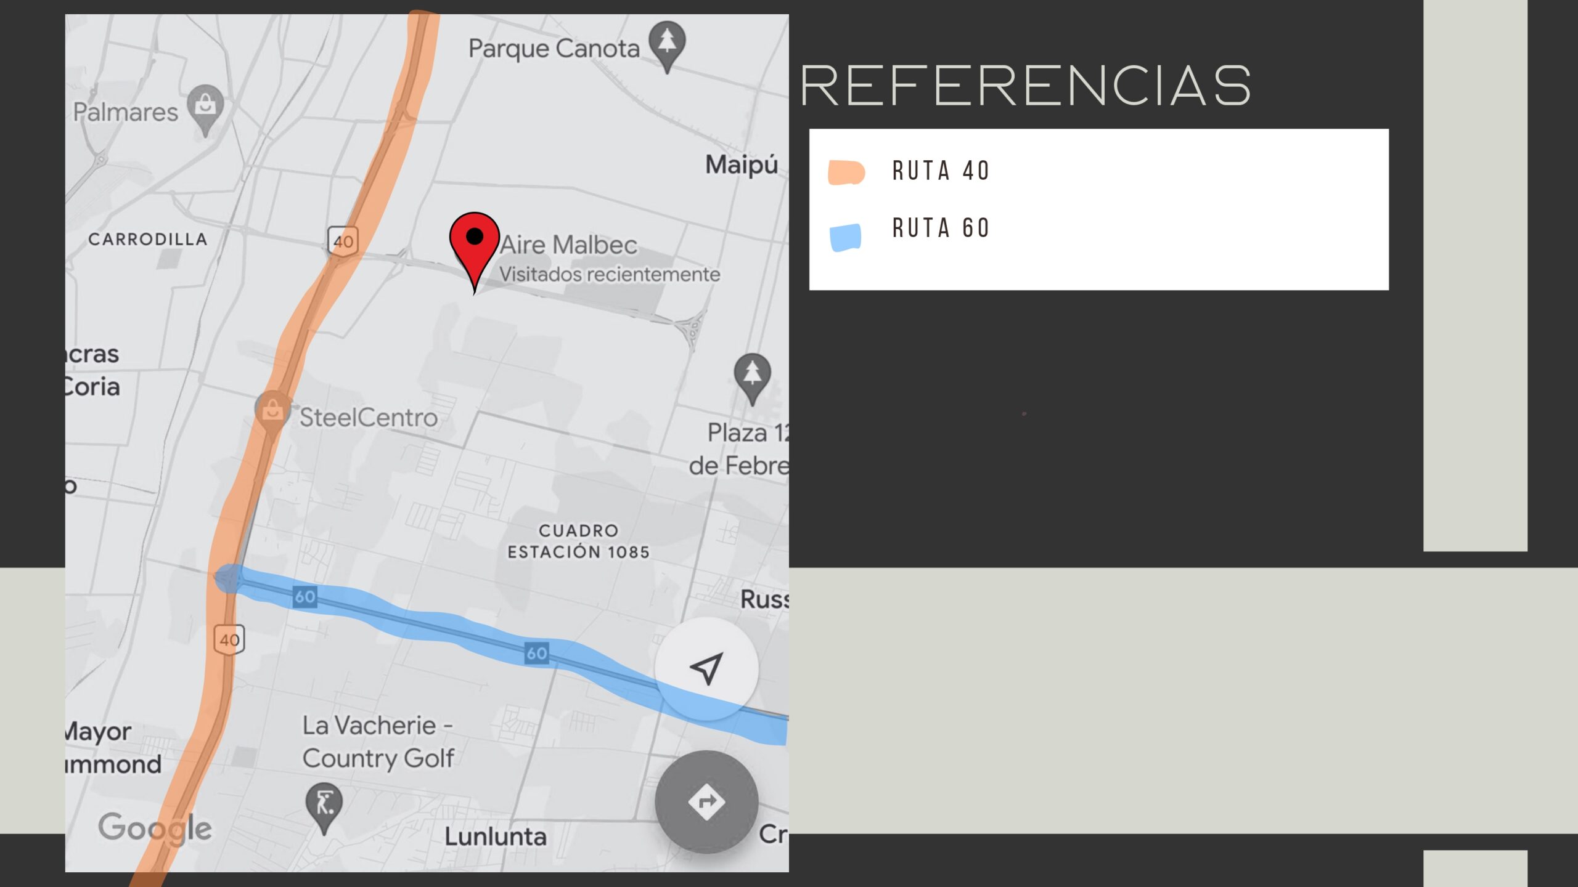The width and height of the screenshot is (1578, 887).
Task: Select the RUTA 40 legend label
Action: tap(941, 171)
